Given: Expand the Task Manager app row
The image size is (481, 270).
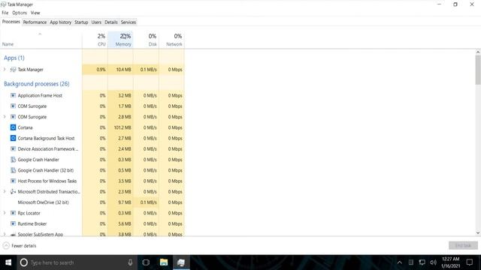Looking at the screenshot, I should 5,70.
